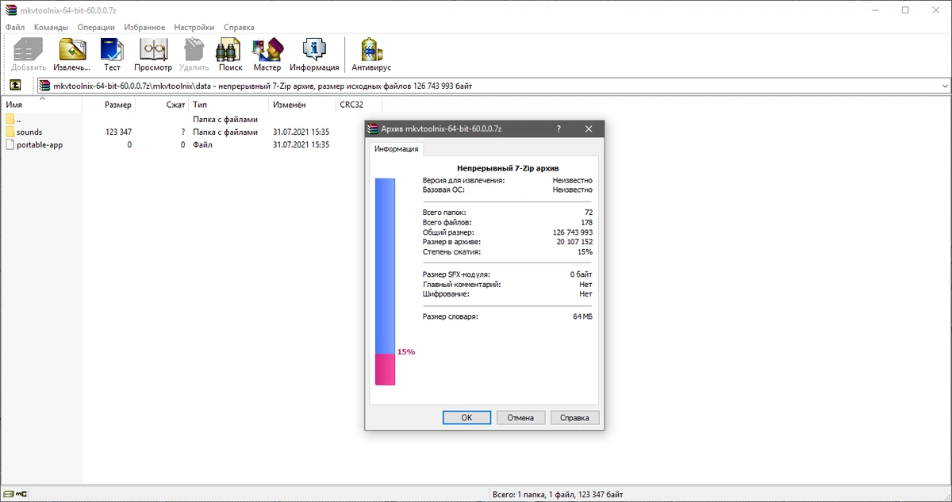
Task: Click the 'Всего файлов' value 178
Action: pyautogui.click(x=587, y=223)
